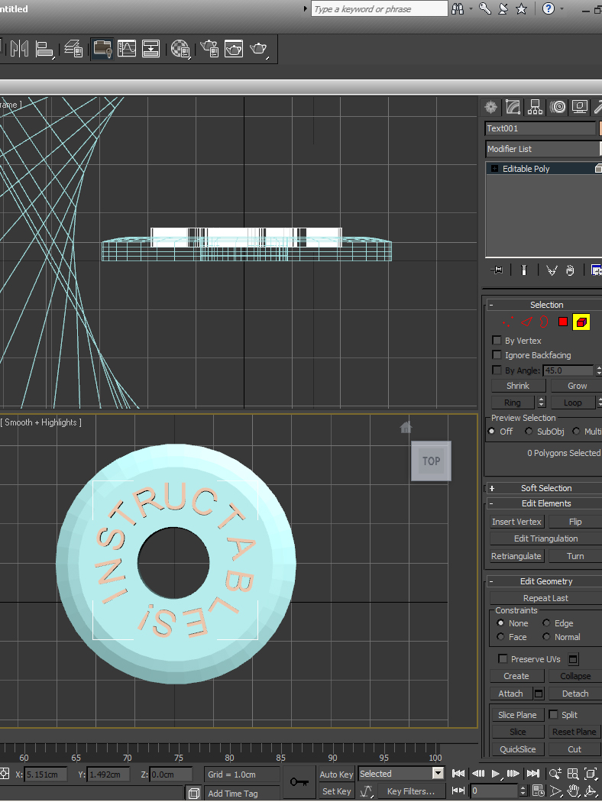Toggle Show End Result icon
Viewport: 602px width, 802px height.
[524, 270]
